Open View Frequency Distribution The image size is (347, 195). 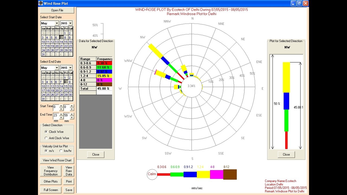click(51, 171)
